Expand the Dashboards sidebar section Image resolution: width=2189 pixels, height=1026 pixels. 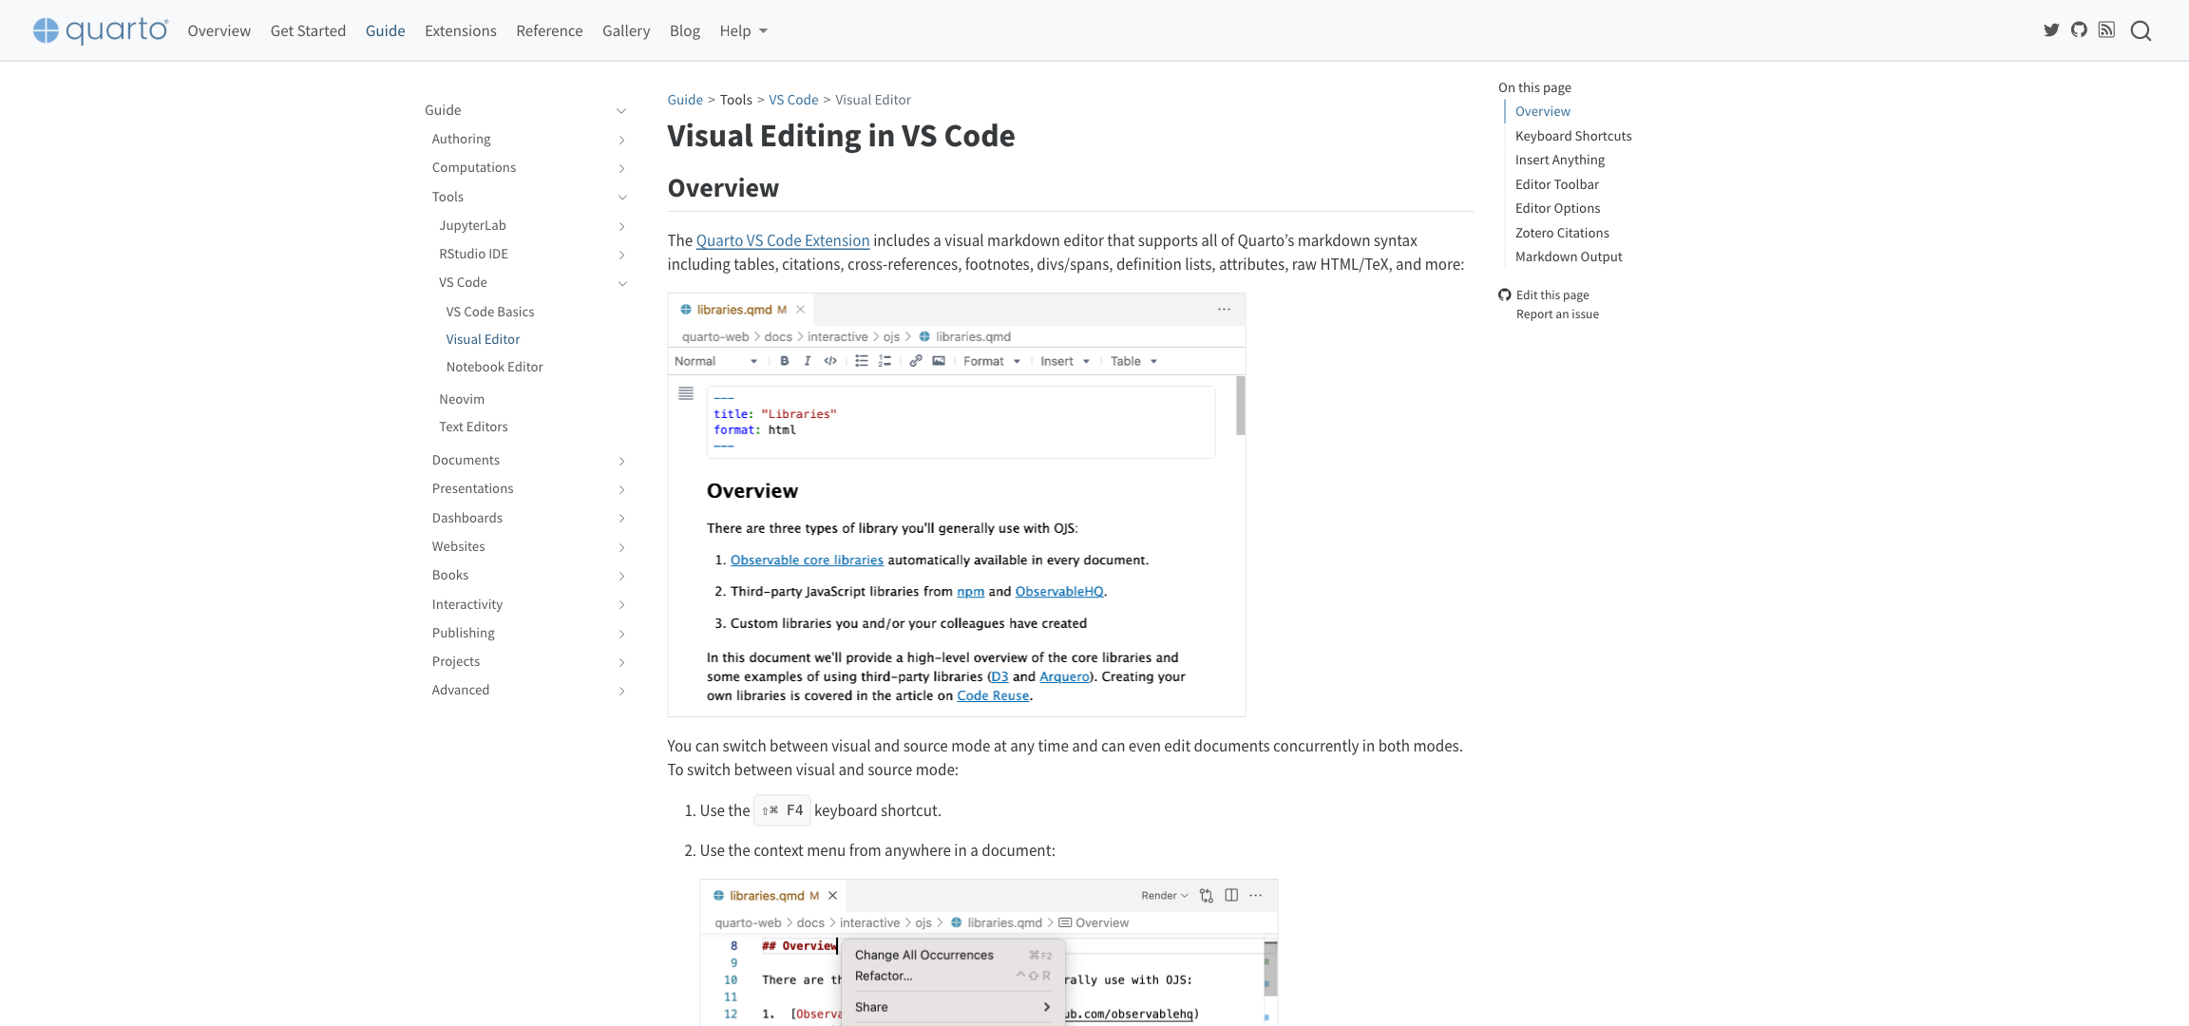[621, 518]
